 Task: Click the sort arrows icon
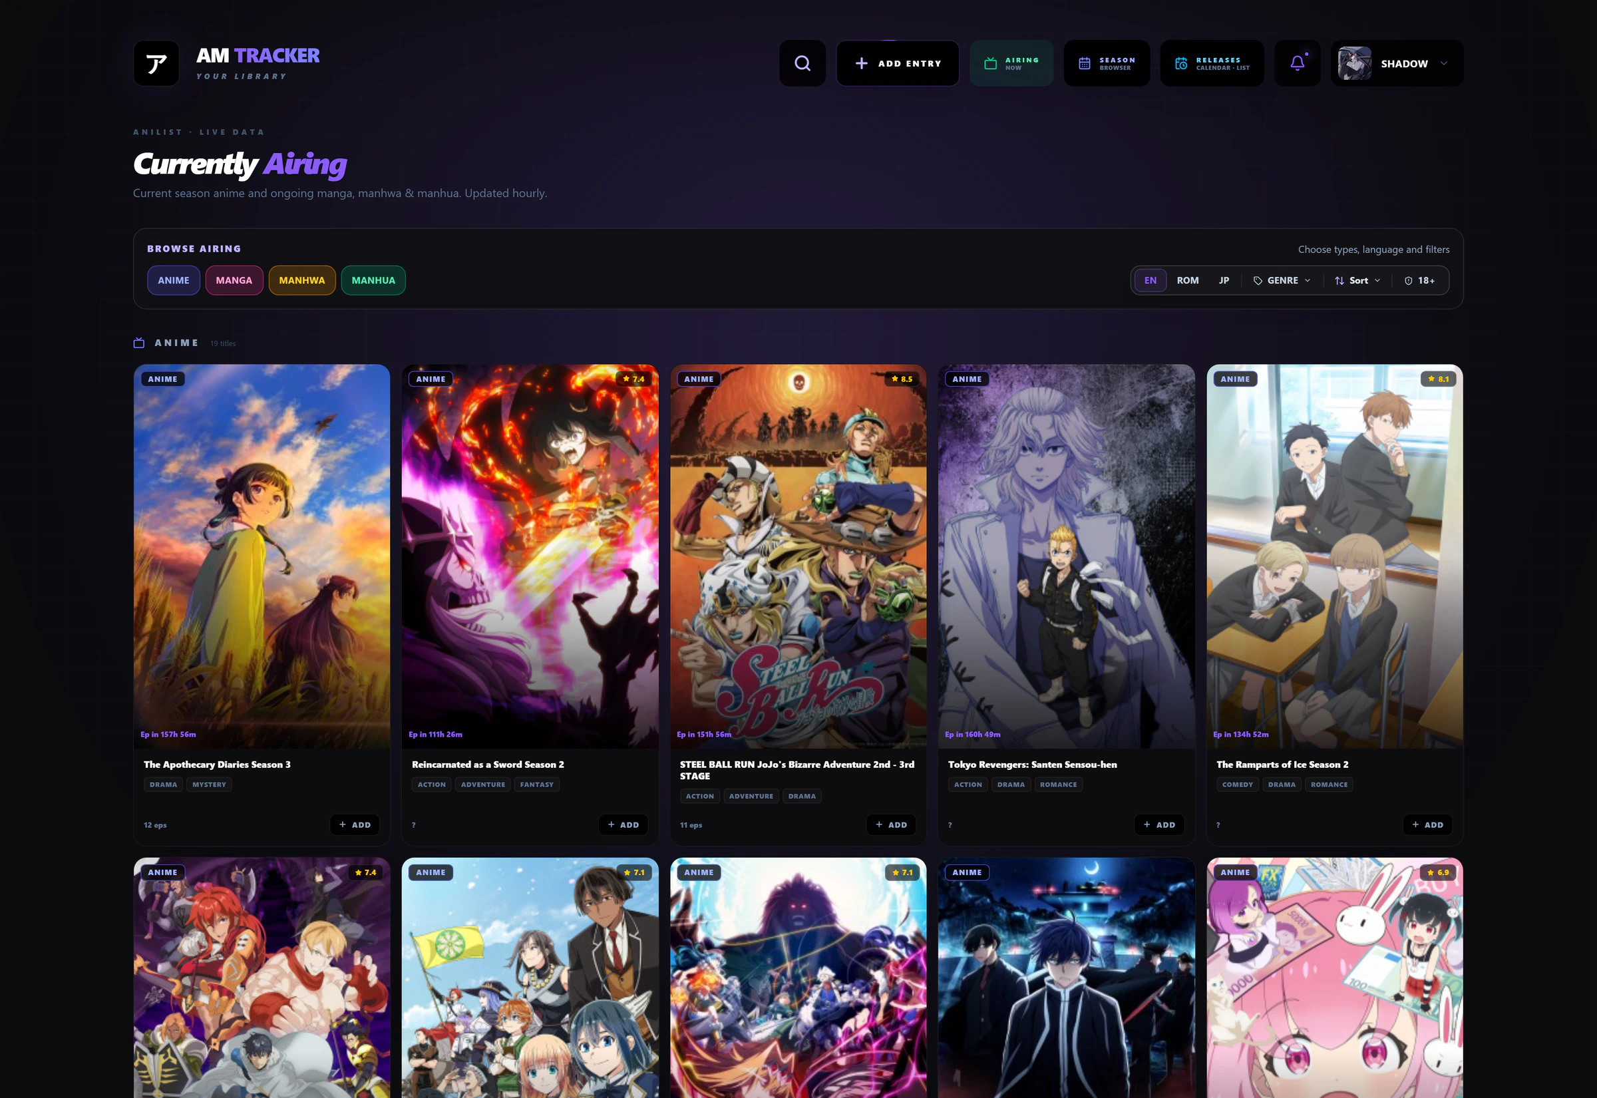pos(1339,281)
